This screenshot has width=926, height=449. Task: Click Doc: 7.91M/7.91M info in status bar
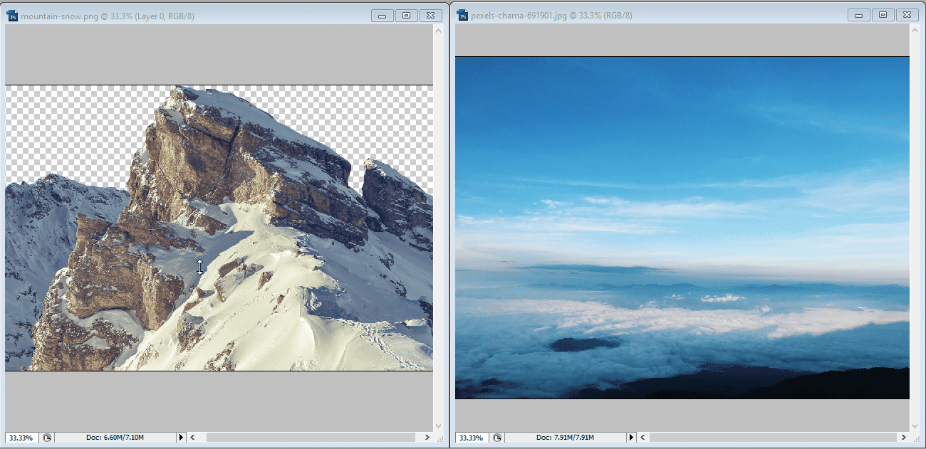click(565, 437)
